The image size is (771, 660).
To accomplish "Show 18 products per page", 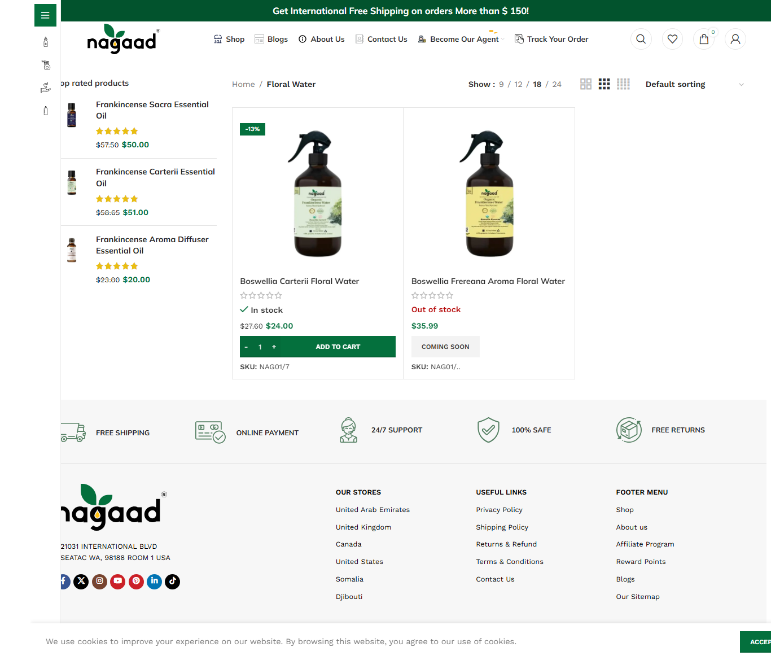I will (x=537, y=84).
